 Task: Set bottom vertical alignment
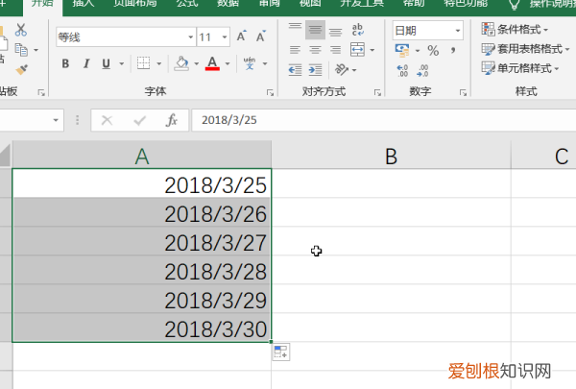335,30
